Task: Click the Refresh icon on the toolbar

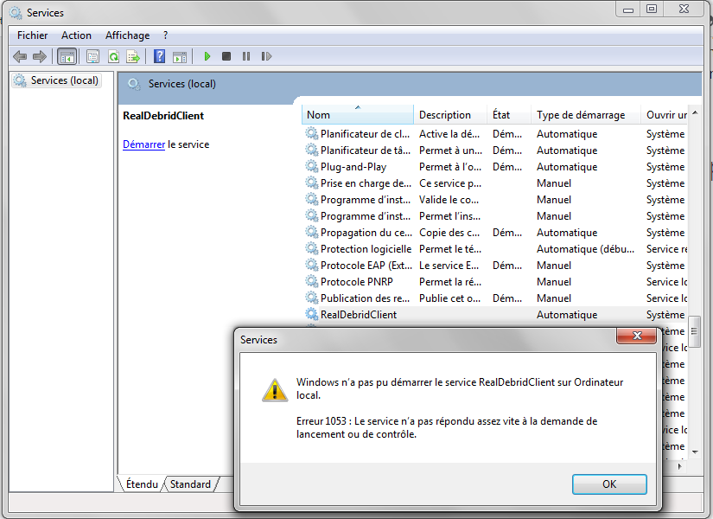Action: (x=113, y=55)
